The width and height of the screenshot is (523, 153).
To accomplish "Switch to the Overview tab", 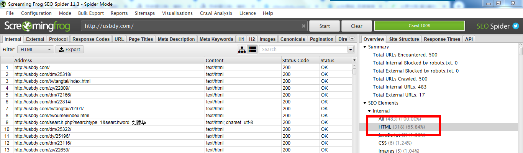I will pos(374,39).
